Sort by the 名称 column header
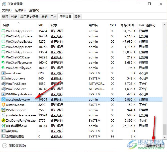The height and width of the screenshot is (152, 167). pos(19,25)
